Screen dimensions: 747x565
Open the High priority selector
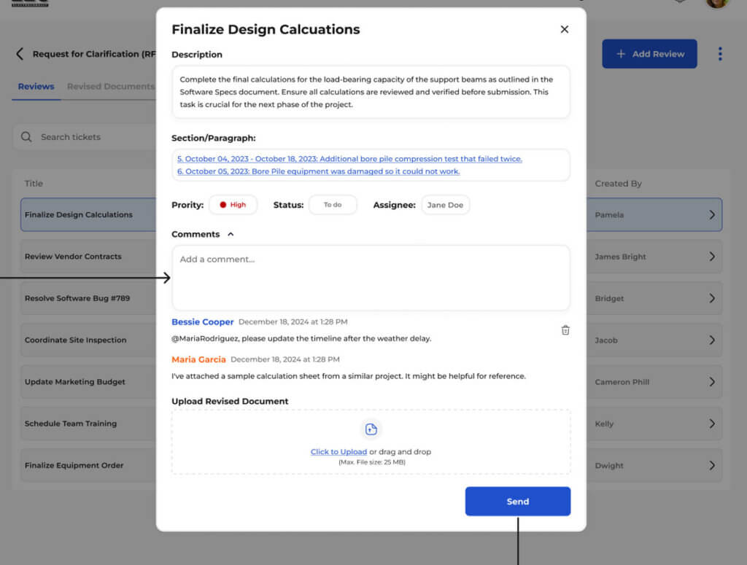tap(233, 205)
